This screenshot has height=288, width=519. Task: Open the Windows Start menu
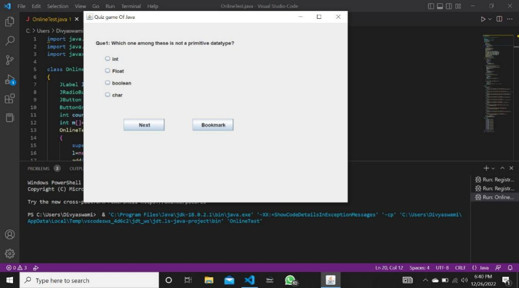(9, 280)
